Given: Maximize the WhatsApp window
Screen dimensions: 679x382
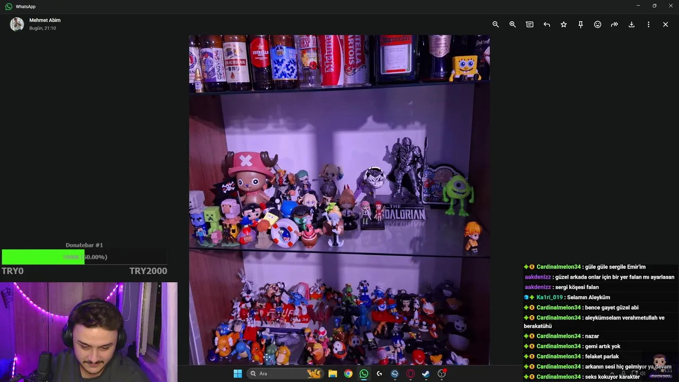Looking at the screenshot, I should [654, 6].
